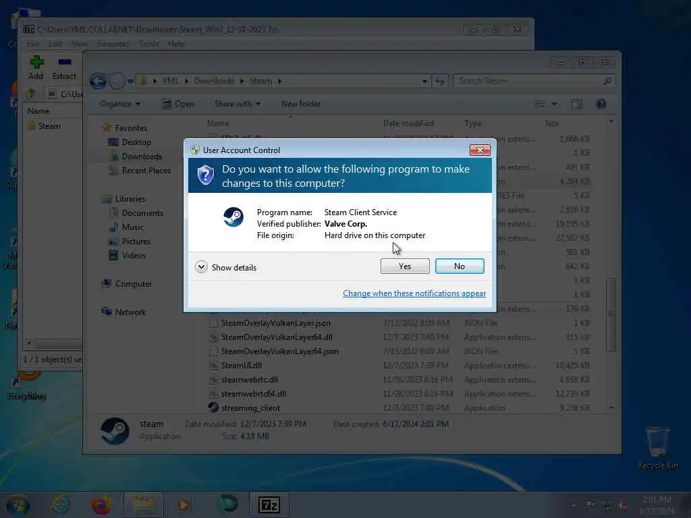This screenshot has width=691, height=518.
Task: Open Internet Explorer from taskbar
Action: [60, 505]
